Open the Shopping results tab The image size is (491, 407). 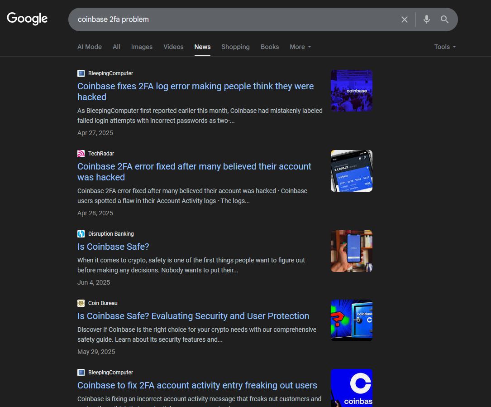point(235,47)
